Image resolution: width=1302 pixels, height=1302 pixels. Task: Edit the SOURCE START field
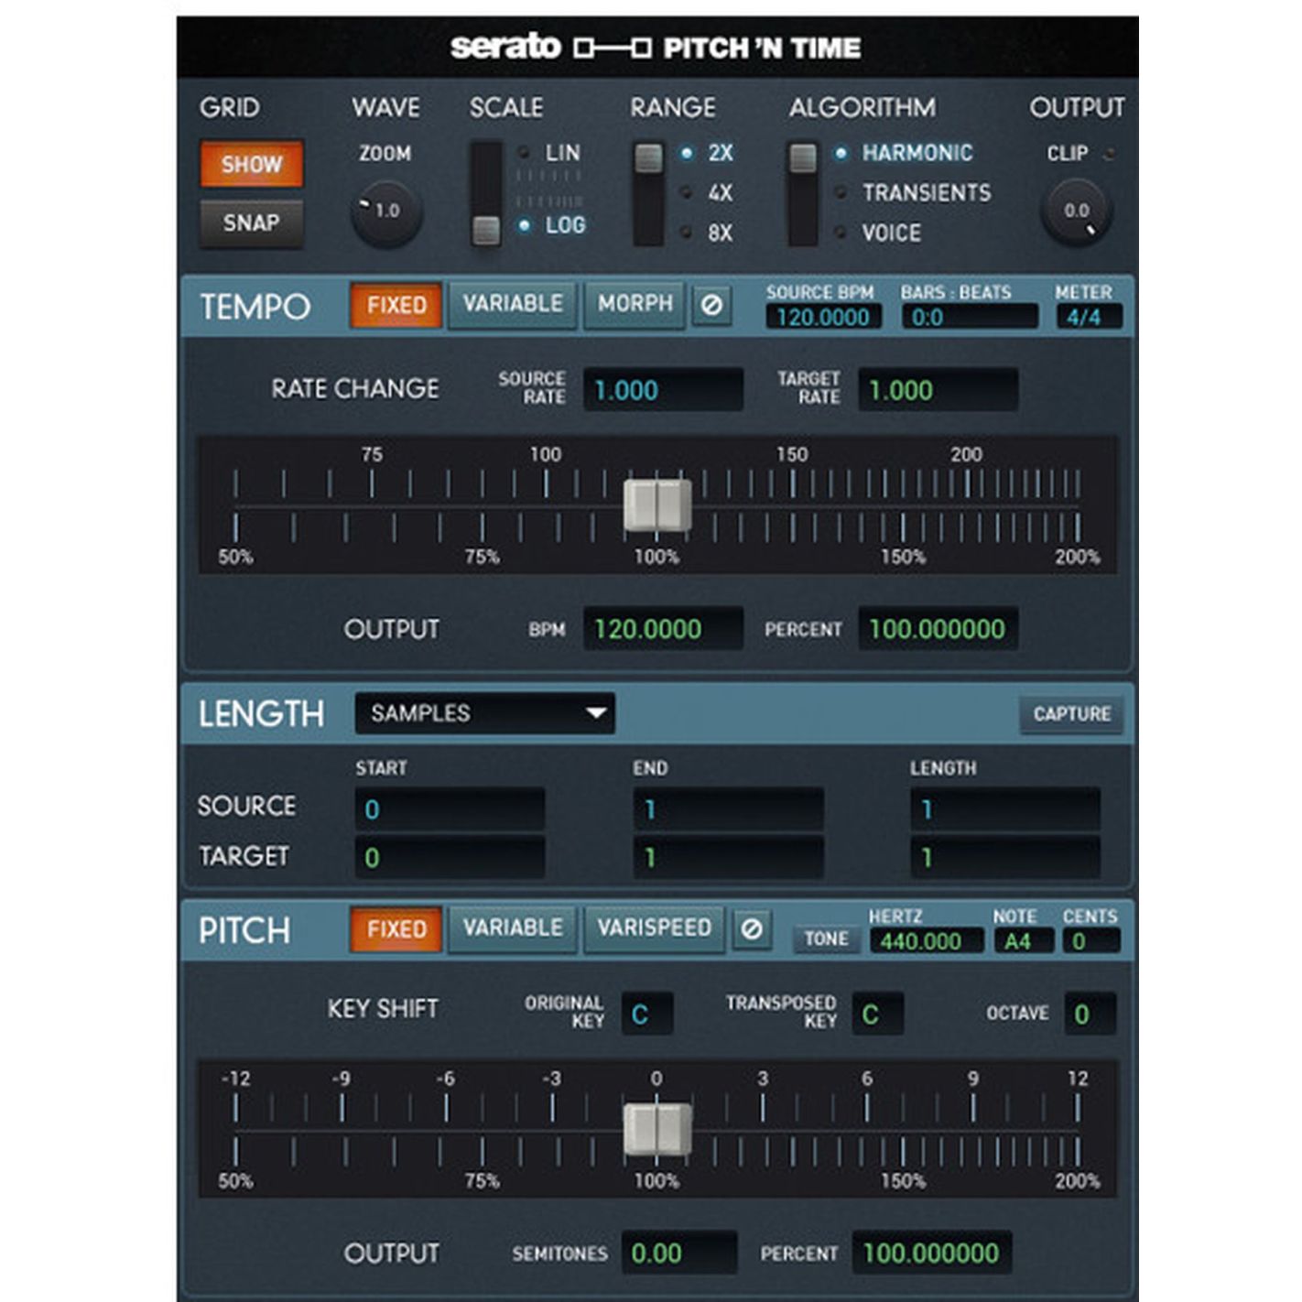point(450,809)
